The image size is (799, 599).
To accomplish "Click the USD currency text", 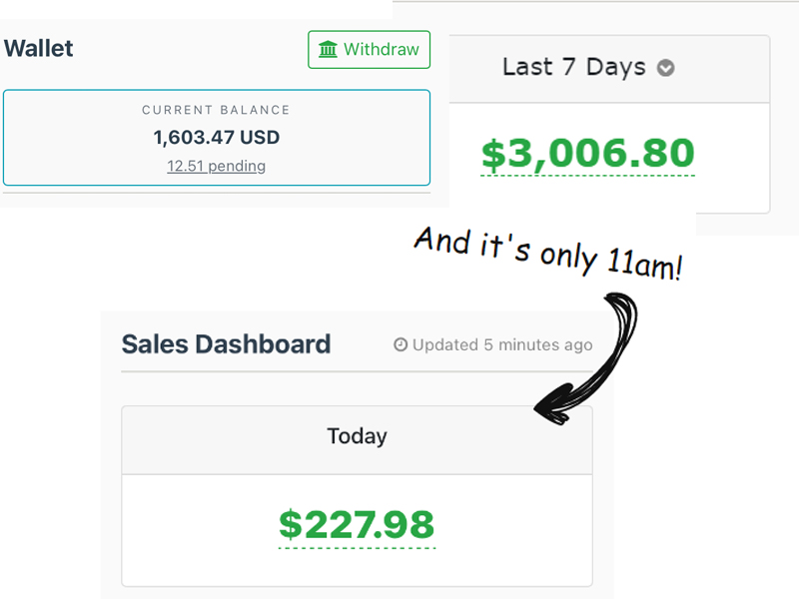I will pyautogui.click(x=262, y=137).
